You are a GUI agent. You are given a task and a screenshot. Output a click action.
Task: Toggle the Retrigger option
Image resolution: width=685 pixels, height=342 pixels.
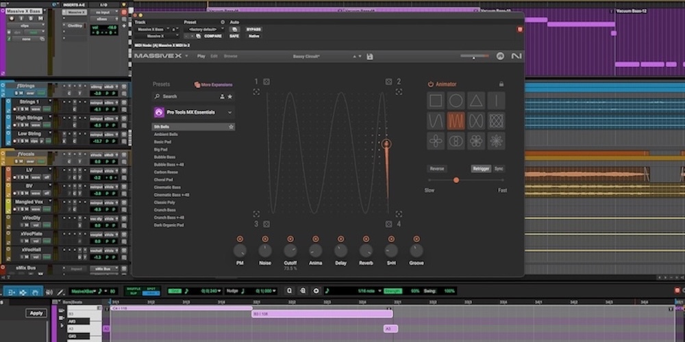481,169
